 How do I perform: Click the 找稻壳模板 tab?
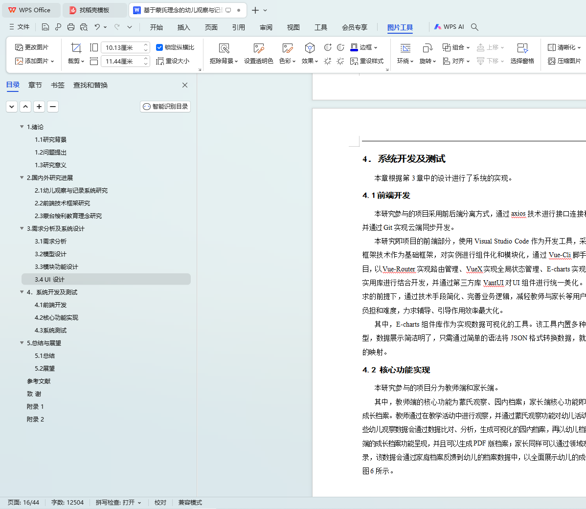point(94,10)
